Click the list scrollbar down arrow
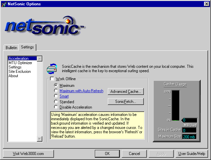Screen dimensions: 211x160 tap(40, 139)
